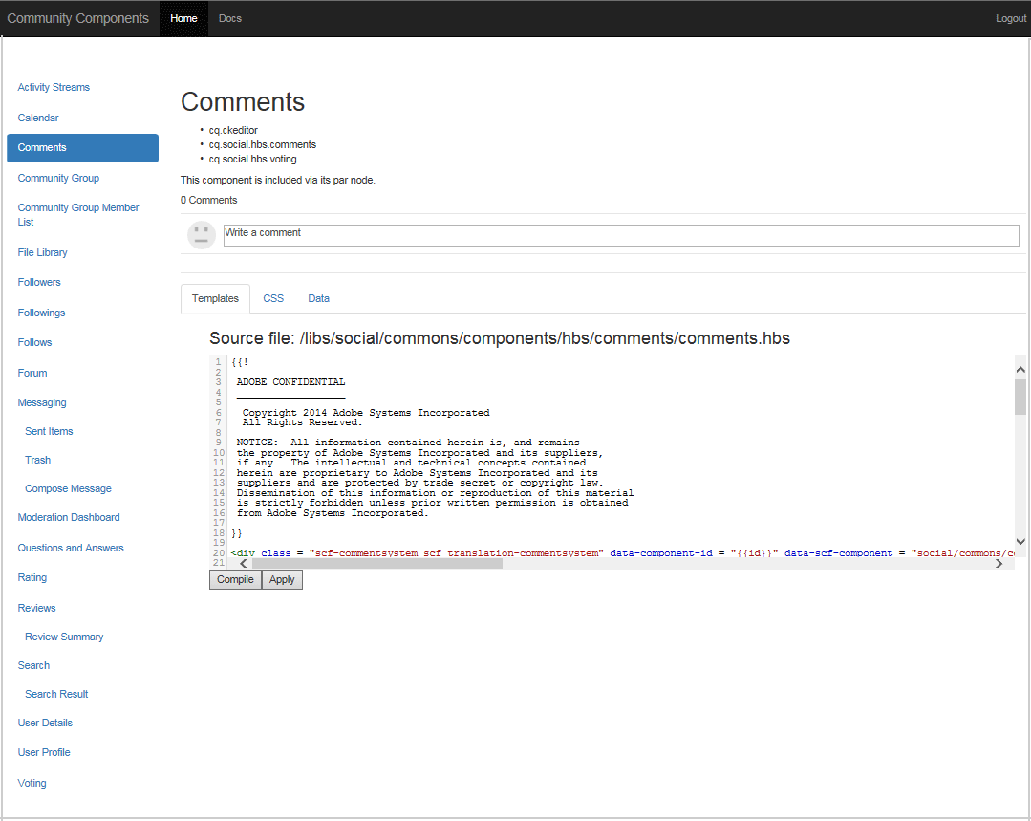Click the Write a comment field
Image resolution: width=1031 pixels, height=821 pixels.
coord(621,235)
